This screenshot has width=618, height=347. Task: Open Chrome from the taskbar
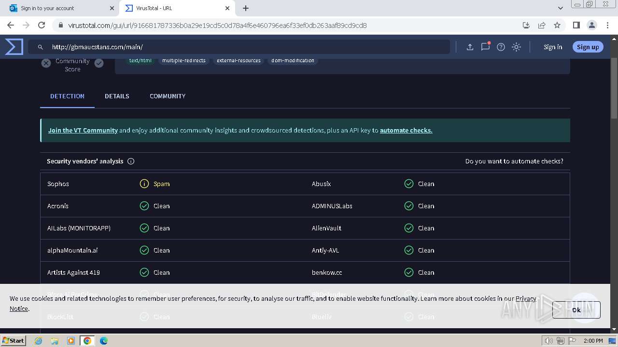[x=87, y=341]
